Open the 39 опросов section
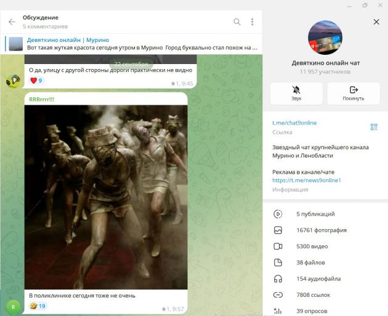The width and height of the screenshot is (388, 316). 325,311
